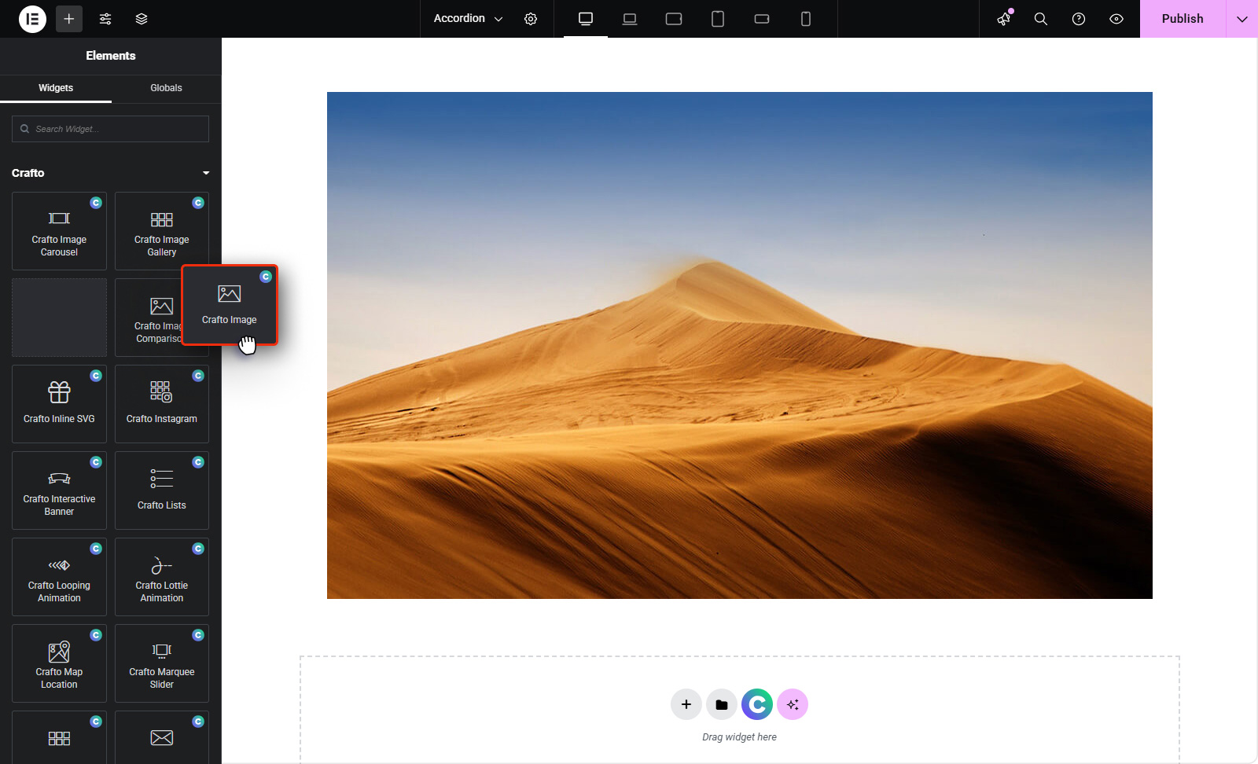Image resolution: width=1258 pixels, height=764 pixels.
Task: Select the Crafto Lists widget
Action: 162,490
